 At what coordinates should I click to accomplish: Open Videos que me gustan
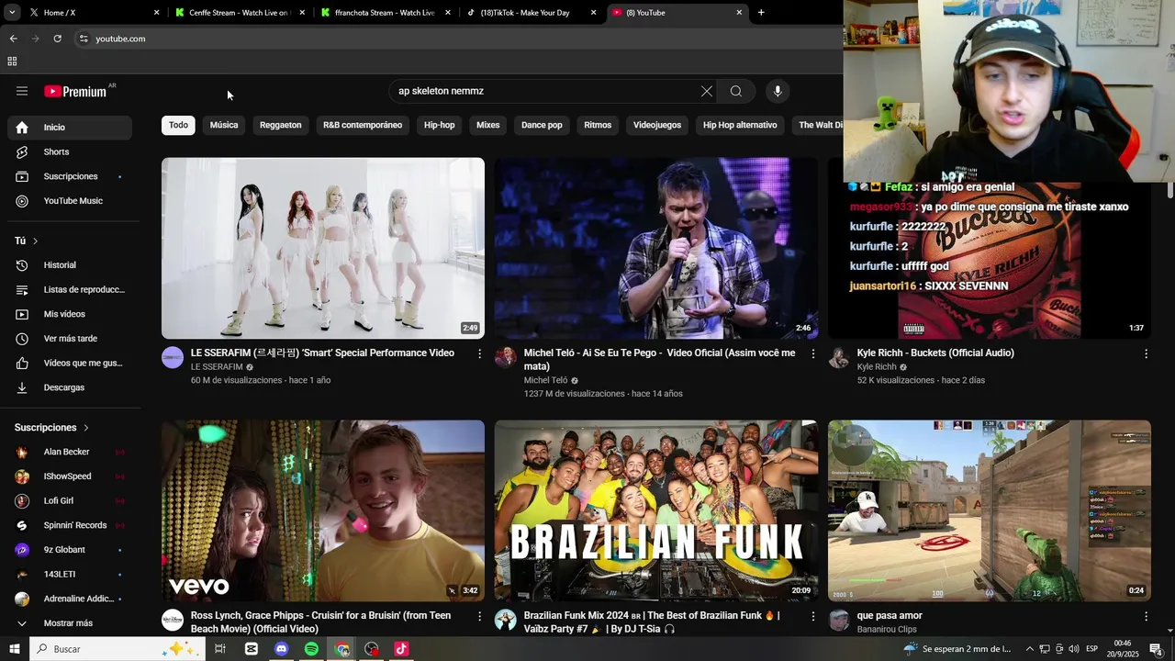click(70, 363)
